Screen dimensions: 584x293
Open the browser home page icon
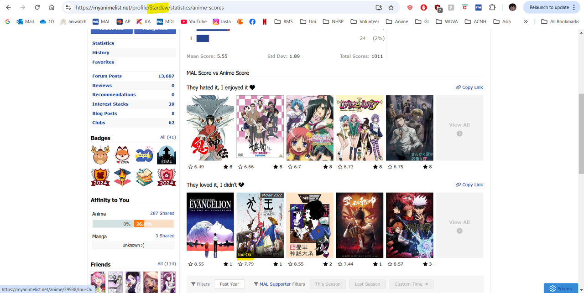(x=52, y=7)
